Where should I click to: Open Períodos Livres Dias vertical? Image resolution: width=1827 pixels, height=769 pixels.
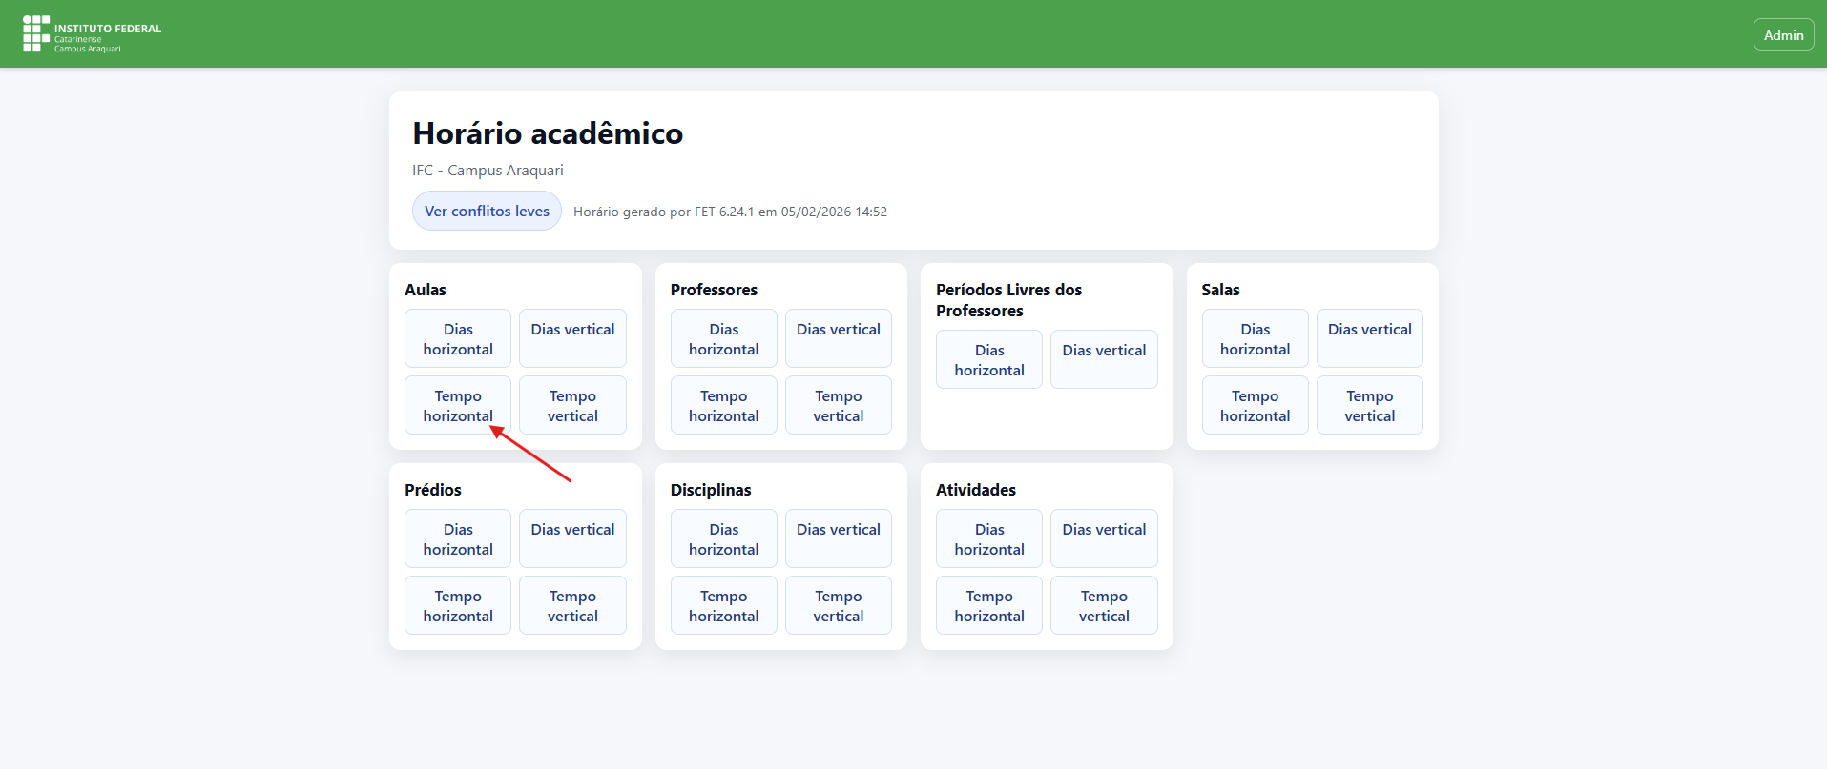tap(1104, 358)
